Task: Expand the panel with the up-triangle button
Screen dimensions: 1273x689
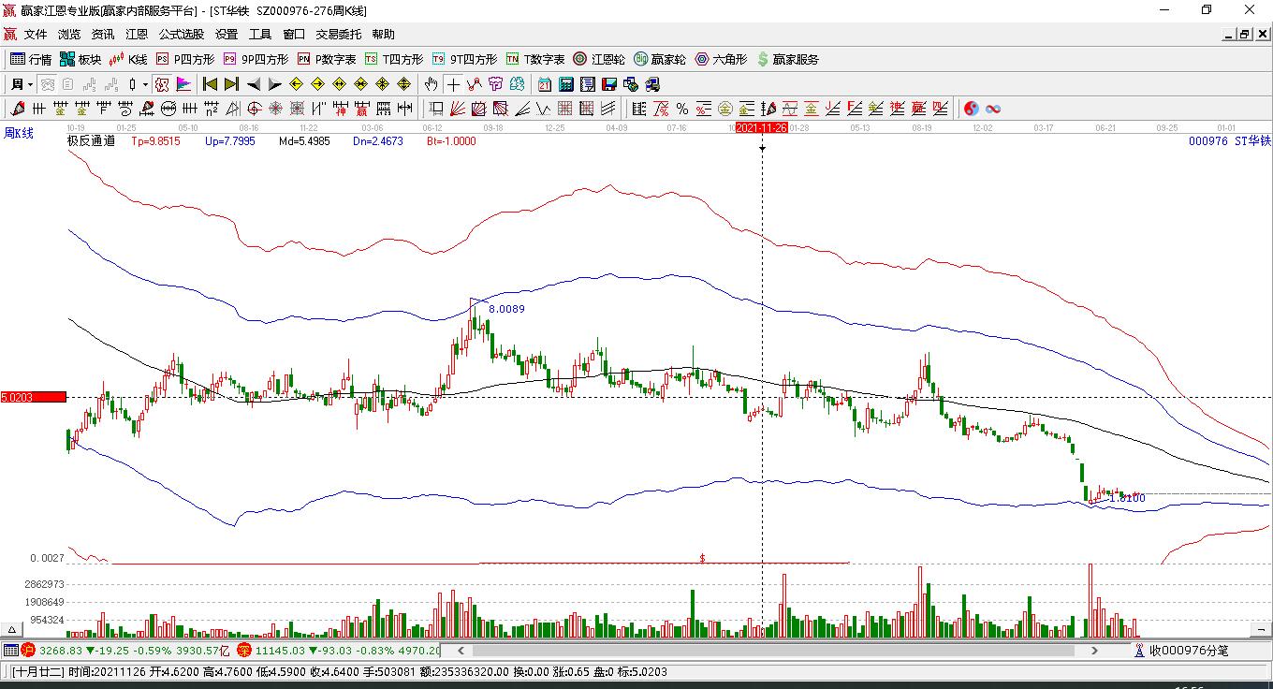Action: [13, 629]
